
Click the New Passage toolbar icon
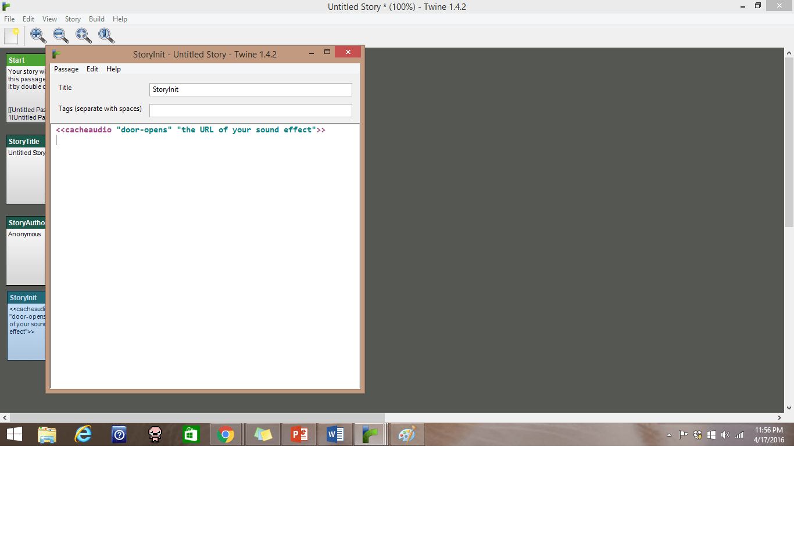(12, 36)
